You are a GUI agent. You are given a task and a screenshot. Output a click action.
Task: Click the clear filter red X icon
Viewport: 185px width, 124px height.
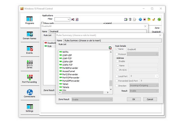[77, 19]
